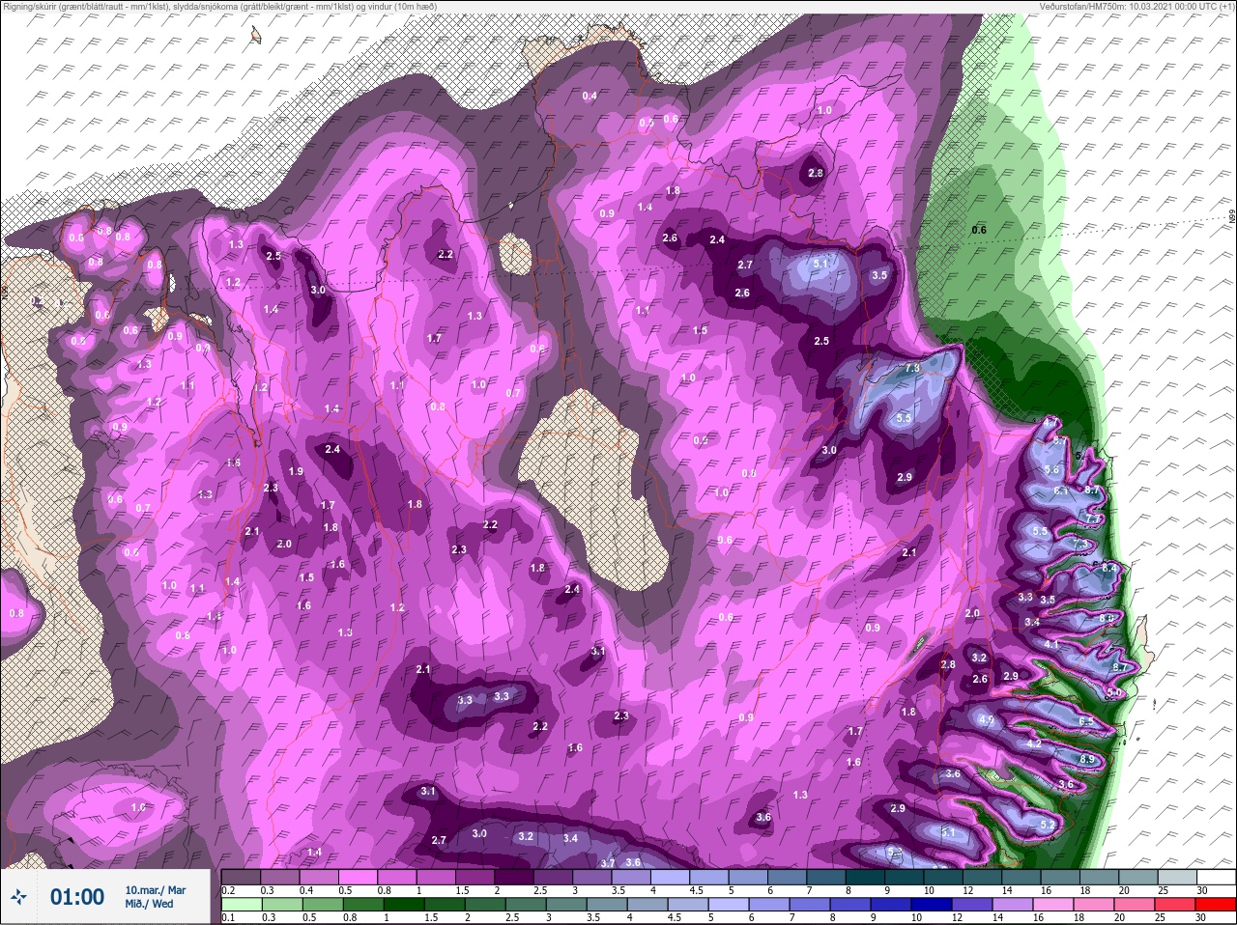This screenshot has width=1237, height=925.
Task: Select the red rain legend swatch above 30
Action: coord(1215,905)
